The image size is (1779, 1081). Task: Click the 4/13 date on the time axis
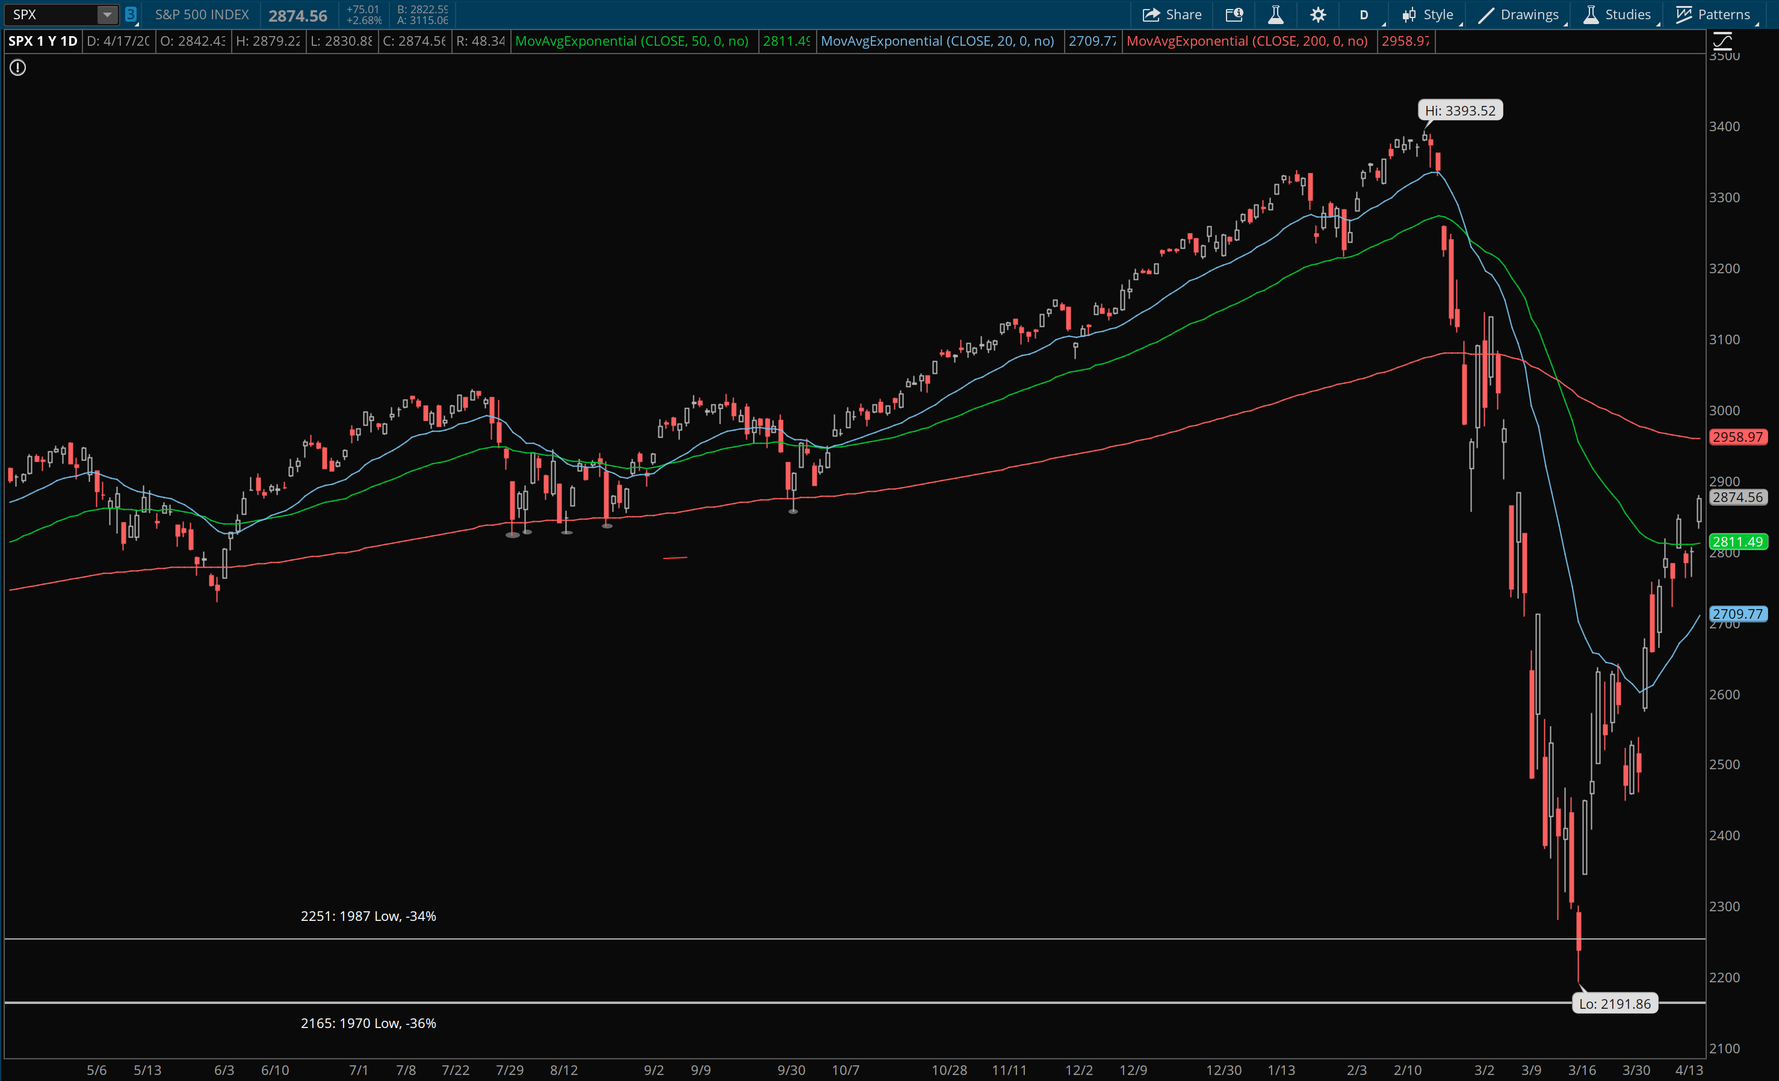[x=1689, y=1070]
